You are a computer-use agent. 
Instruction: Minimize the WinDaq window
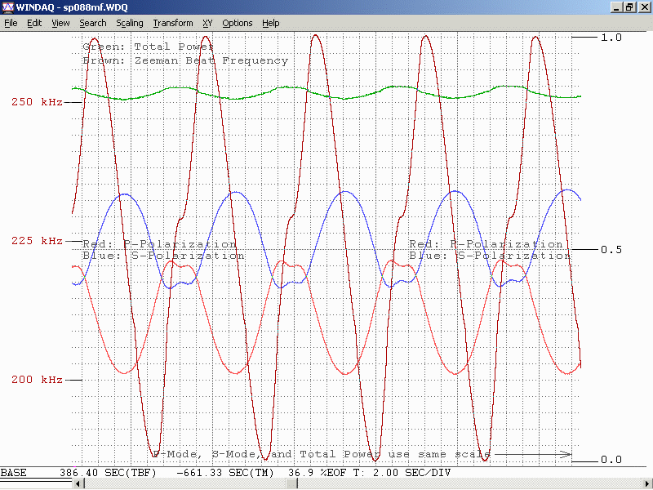point(616,7)
